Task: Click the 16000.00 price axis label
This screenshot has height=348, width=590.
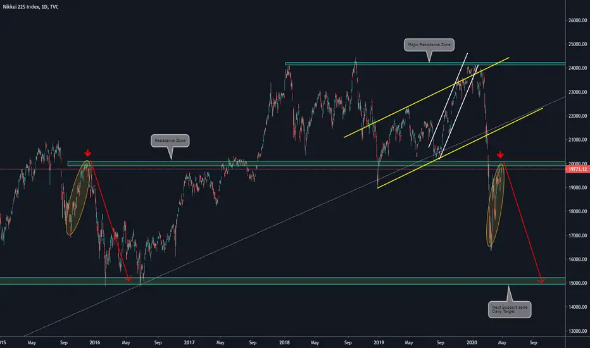Action: [577, 259]
